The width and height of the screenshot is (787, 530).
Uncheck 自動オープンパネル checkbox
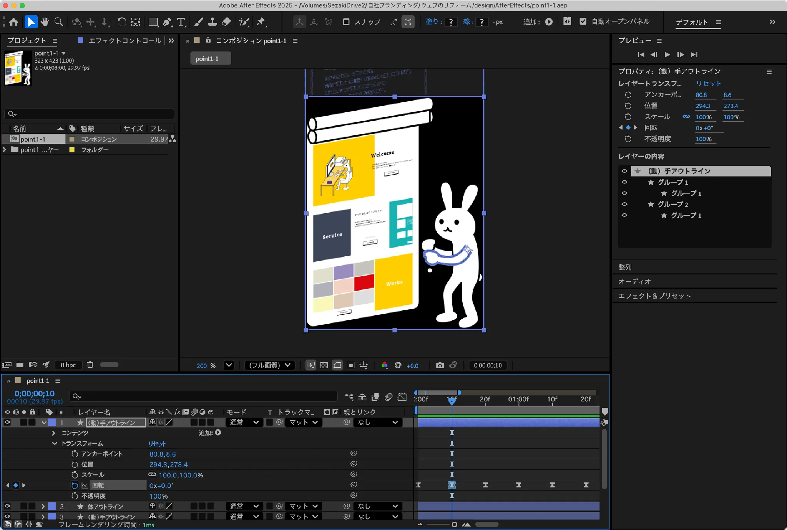pos(583,21)
